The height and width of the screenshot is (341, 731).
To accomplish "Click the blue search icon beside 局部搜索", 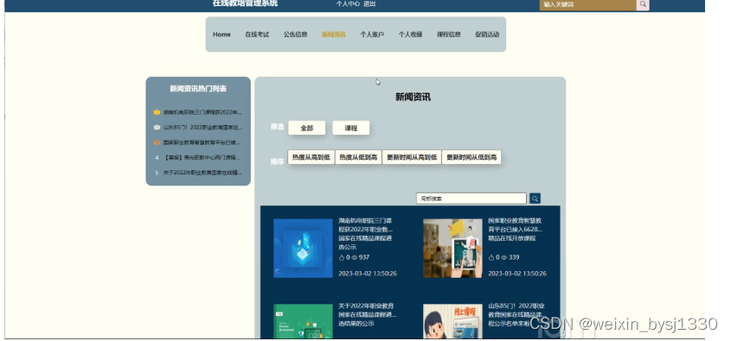I will point(535,199).
